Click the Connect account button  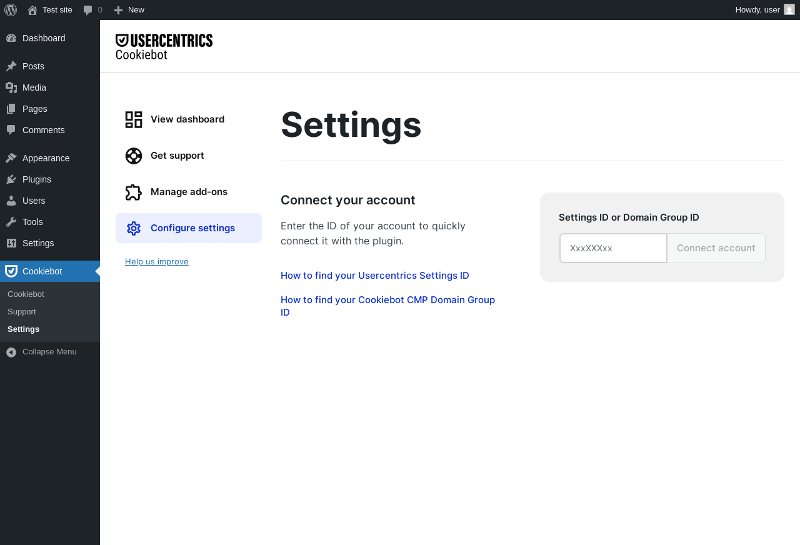(716, 248)
